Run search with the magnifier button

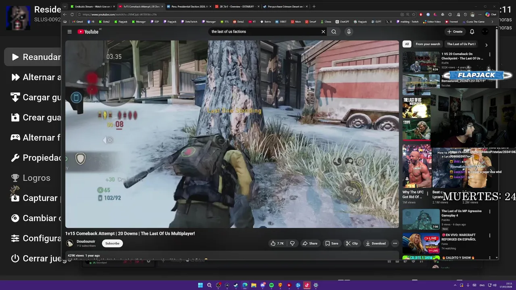click(334, 31)
